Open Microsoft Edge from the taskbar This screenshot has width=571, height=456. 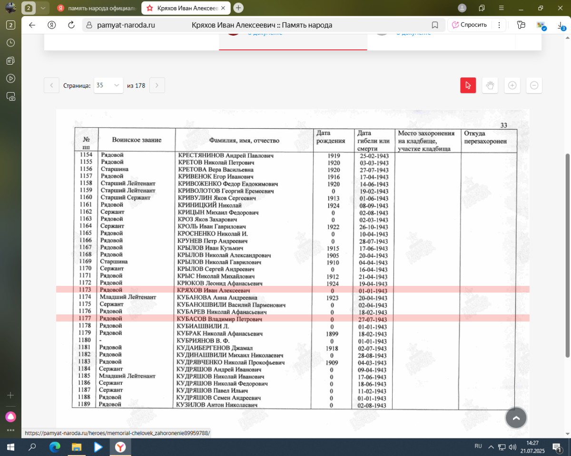(55, 447)
